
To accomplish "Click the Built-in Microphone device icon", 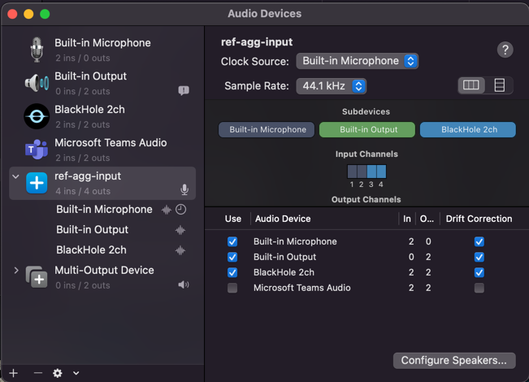I will [37, 50].
